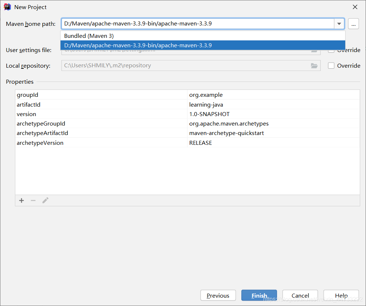
Task: Click the browse ellipsis button for Maven home
Action: pyautogui.click(x=353, y=24)
